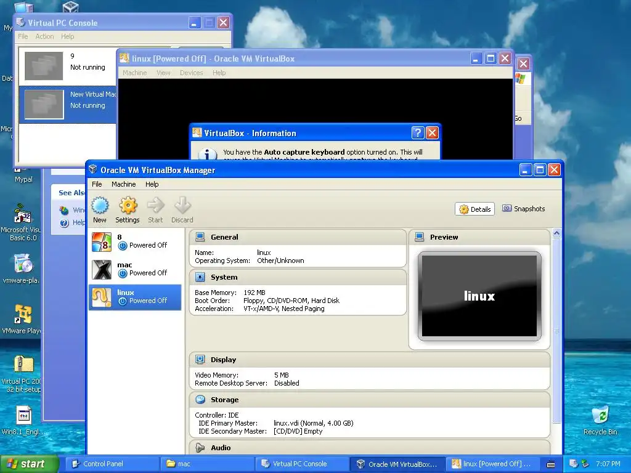Viewport: 631px width, 473px height.
Task: Open Machine menu in linux VM window
Action: [135, 73]
